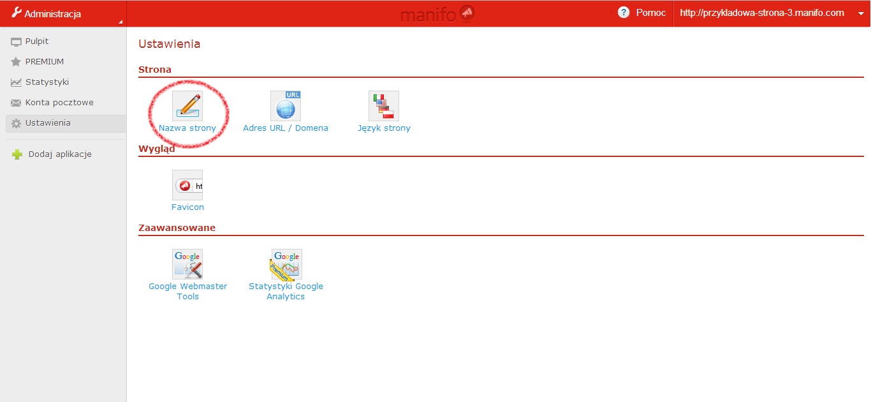Click the manifo logo in header
This screenshot has height=402, width=871.
coord(437,13)
